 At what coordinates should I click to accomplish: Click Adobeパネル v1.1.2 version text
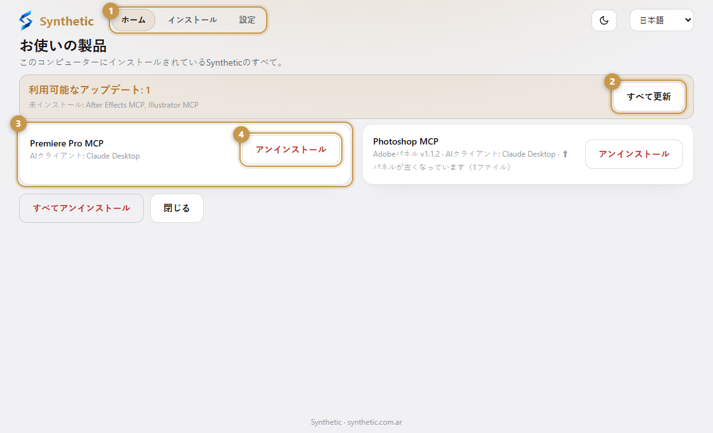point(407,154)
